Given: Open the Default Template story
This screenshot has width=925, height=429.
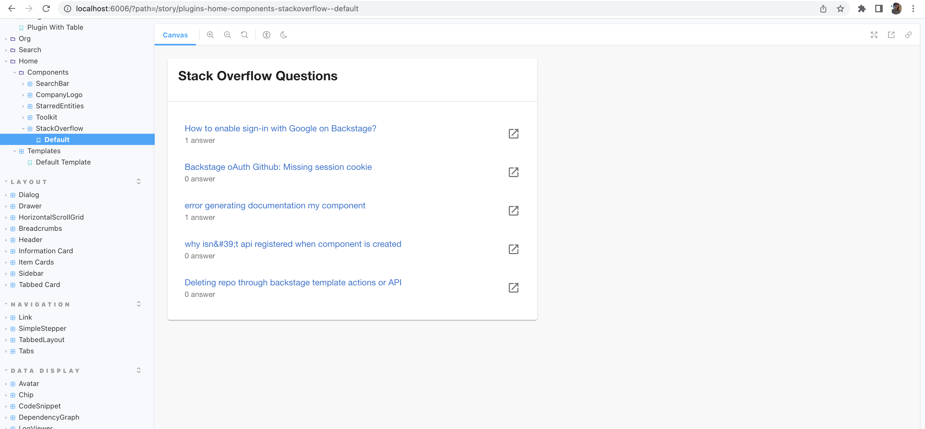Looking at the screenshot, I should pyautogui.click(x=63, y=162).
